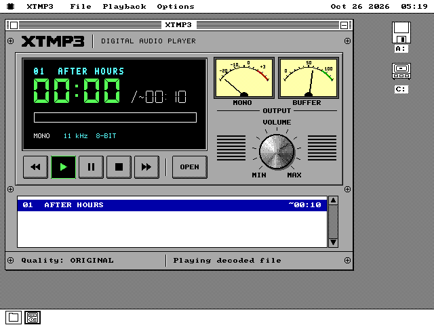
Task: Click the DIGITAL AUDIO PLAYER subtitle
Action: coord(149,41)
